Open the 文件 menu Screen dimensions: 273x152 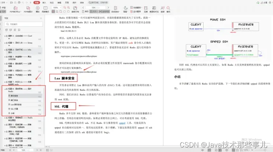point(3,3)
